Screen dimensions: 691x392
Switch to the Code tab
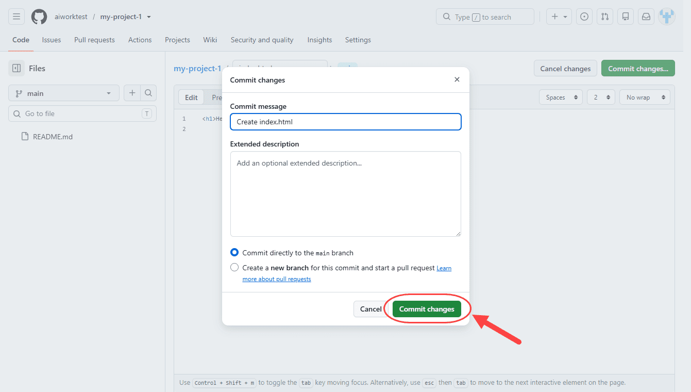(21, 40)
